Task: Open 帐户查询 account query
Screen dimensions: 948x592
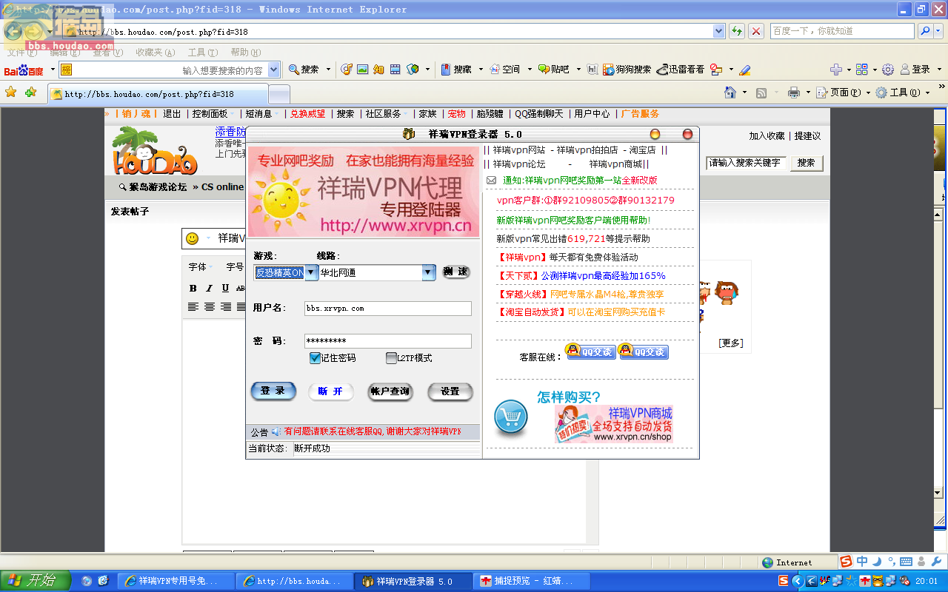Action: click(390, 391)
